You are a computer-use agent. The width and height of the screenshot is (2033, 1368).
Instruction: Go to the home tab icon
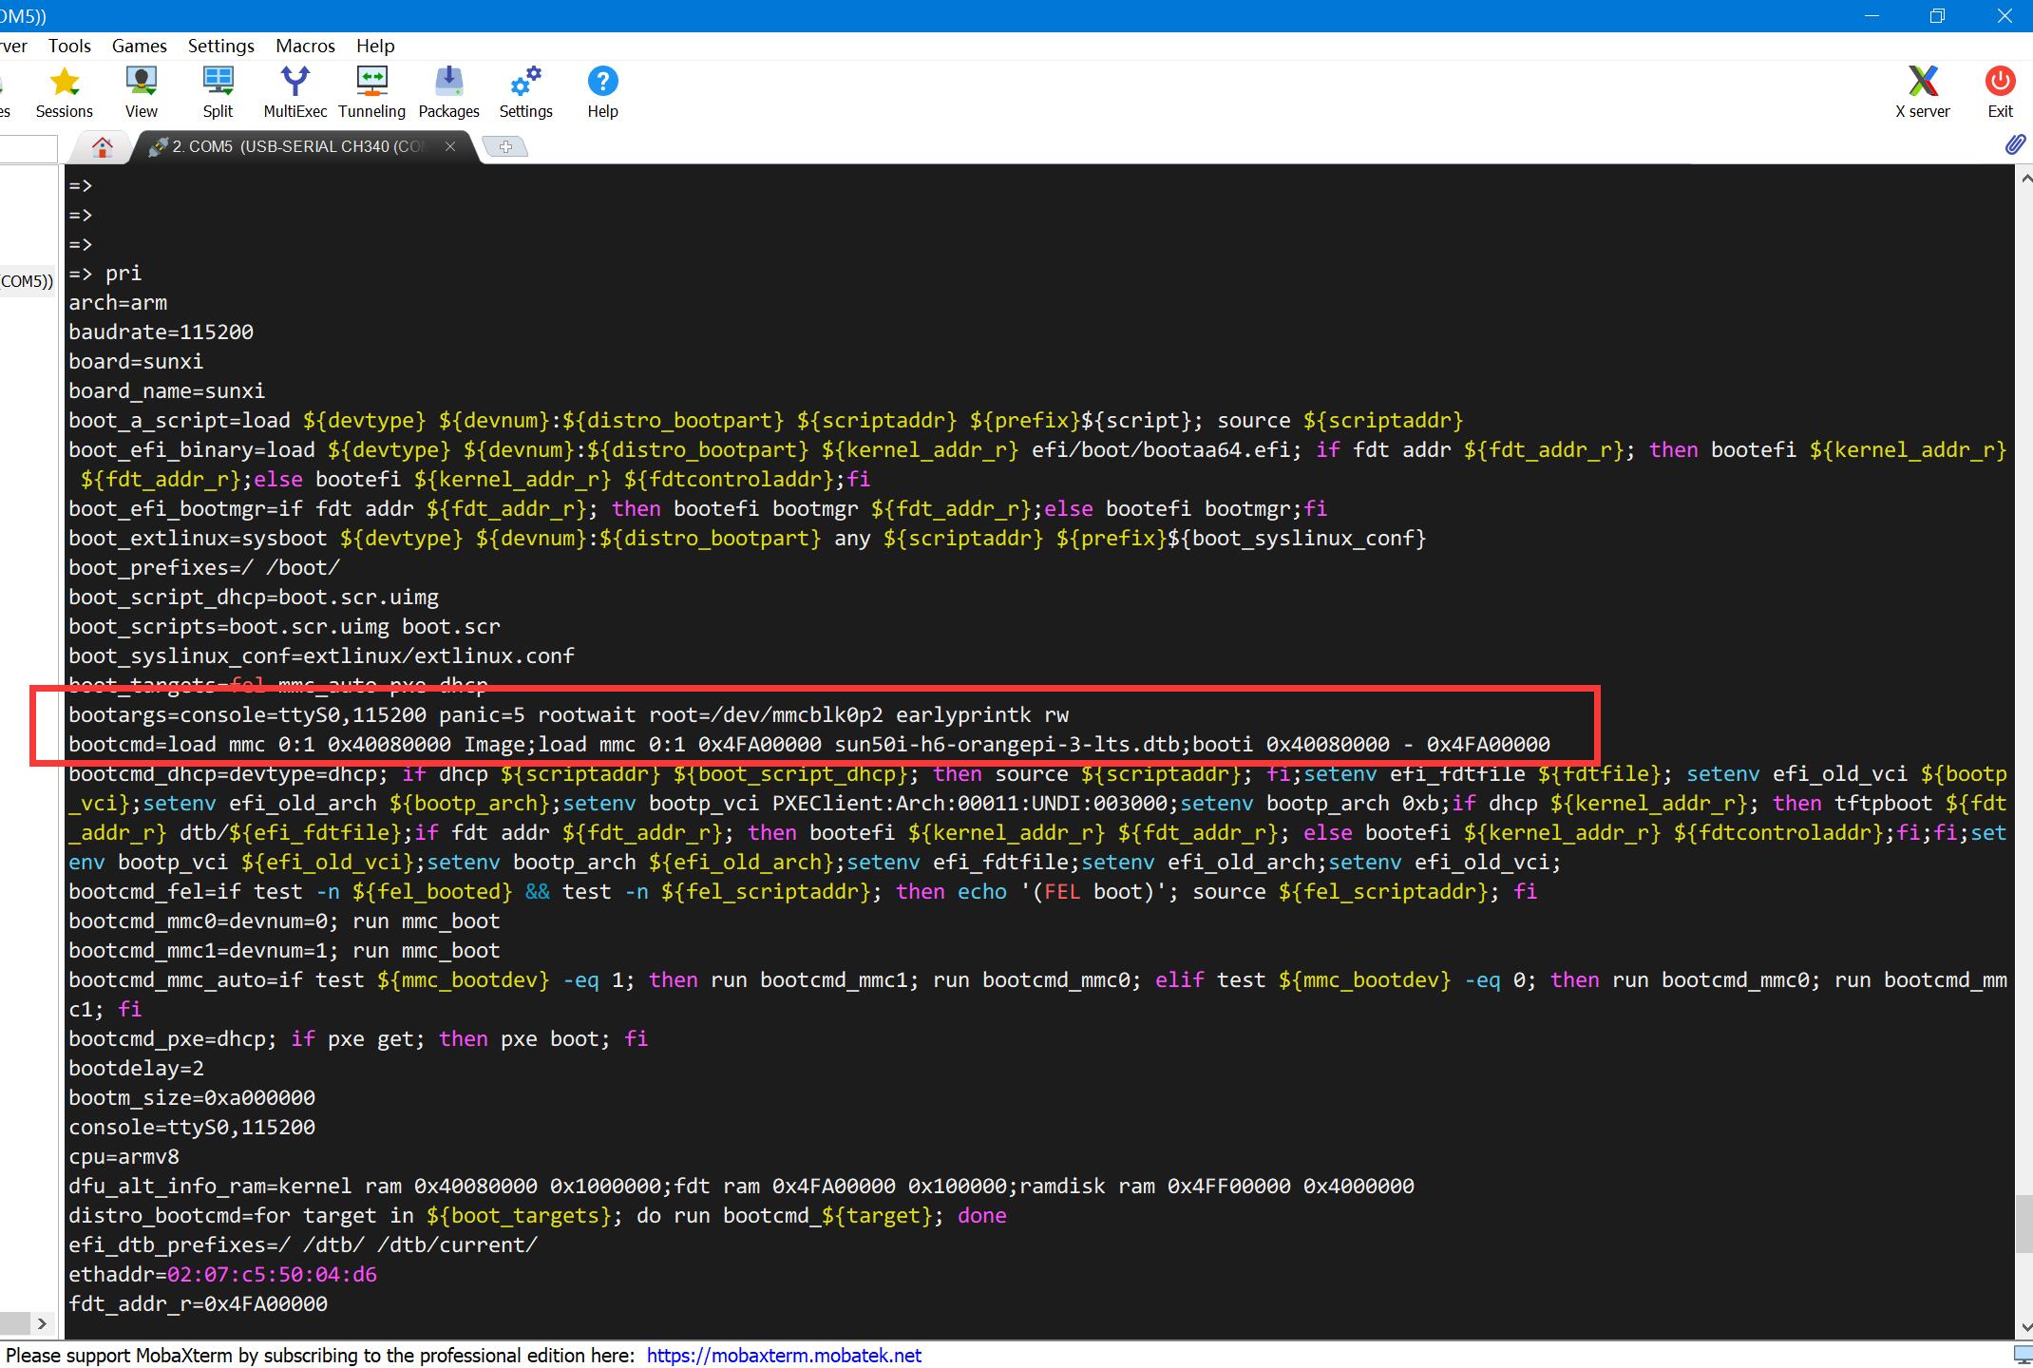click(102, 146)
